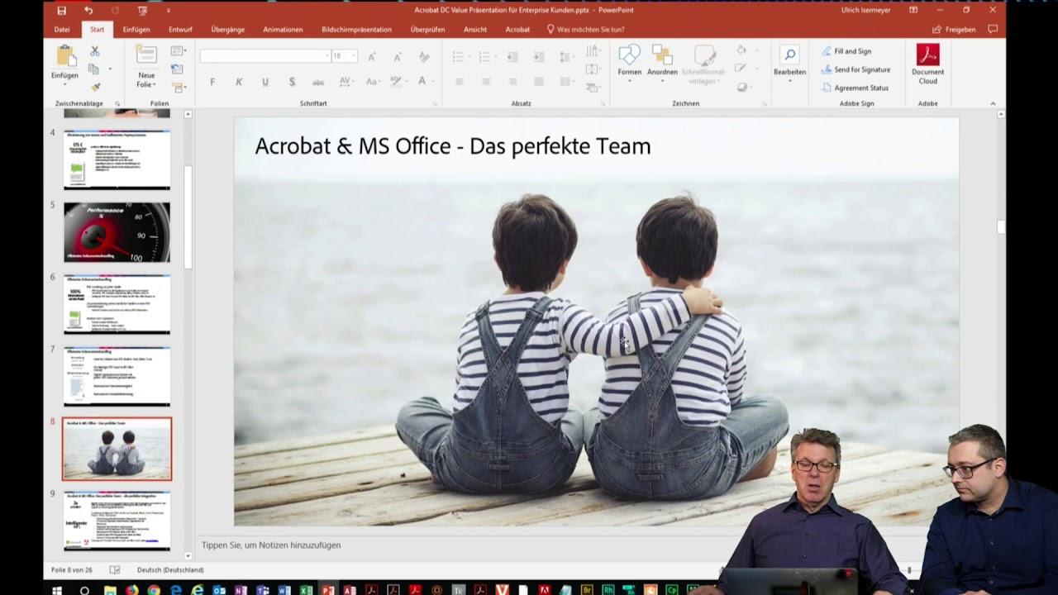This screenshot has height=595, width=1058.
Task: Open the Change Case Aa dropdown
Action: [x=373, y=82]
